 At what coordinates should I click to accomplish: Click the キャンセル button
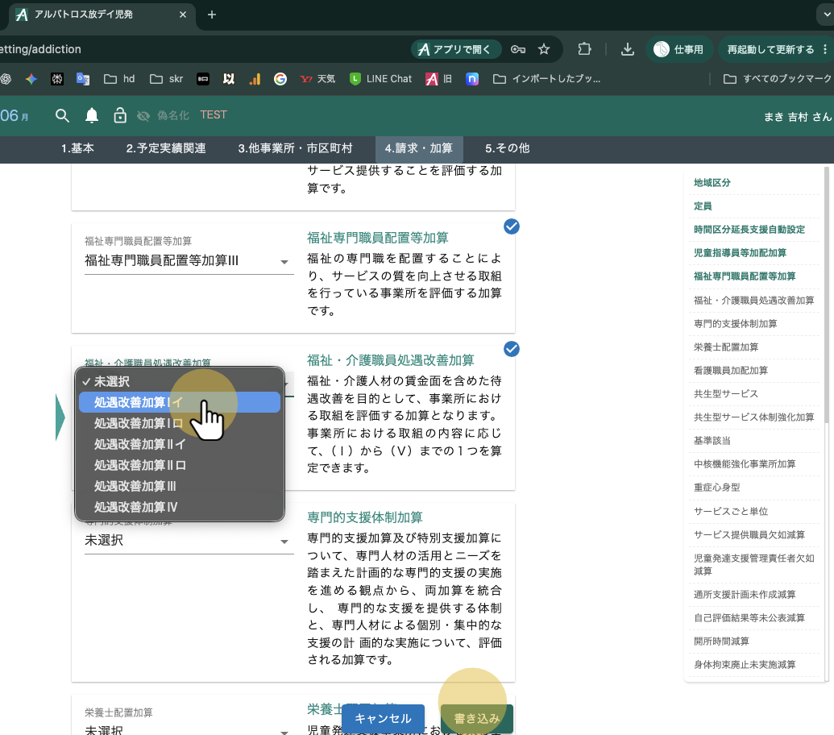point(383,719)
